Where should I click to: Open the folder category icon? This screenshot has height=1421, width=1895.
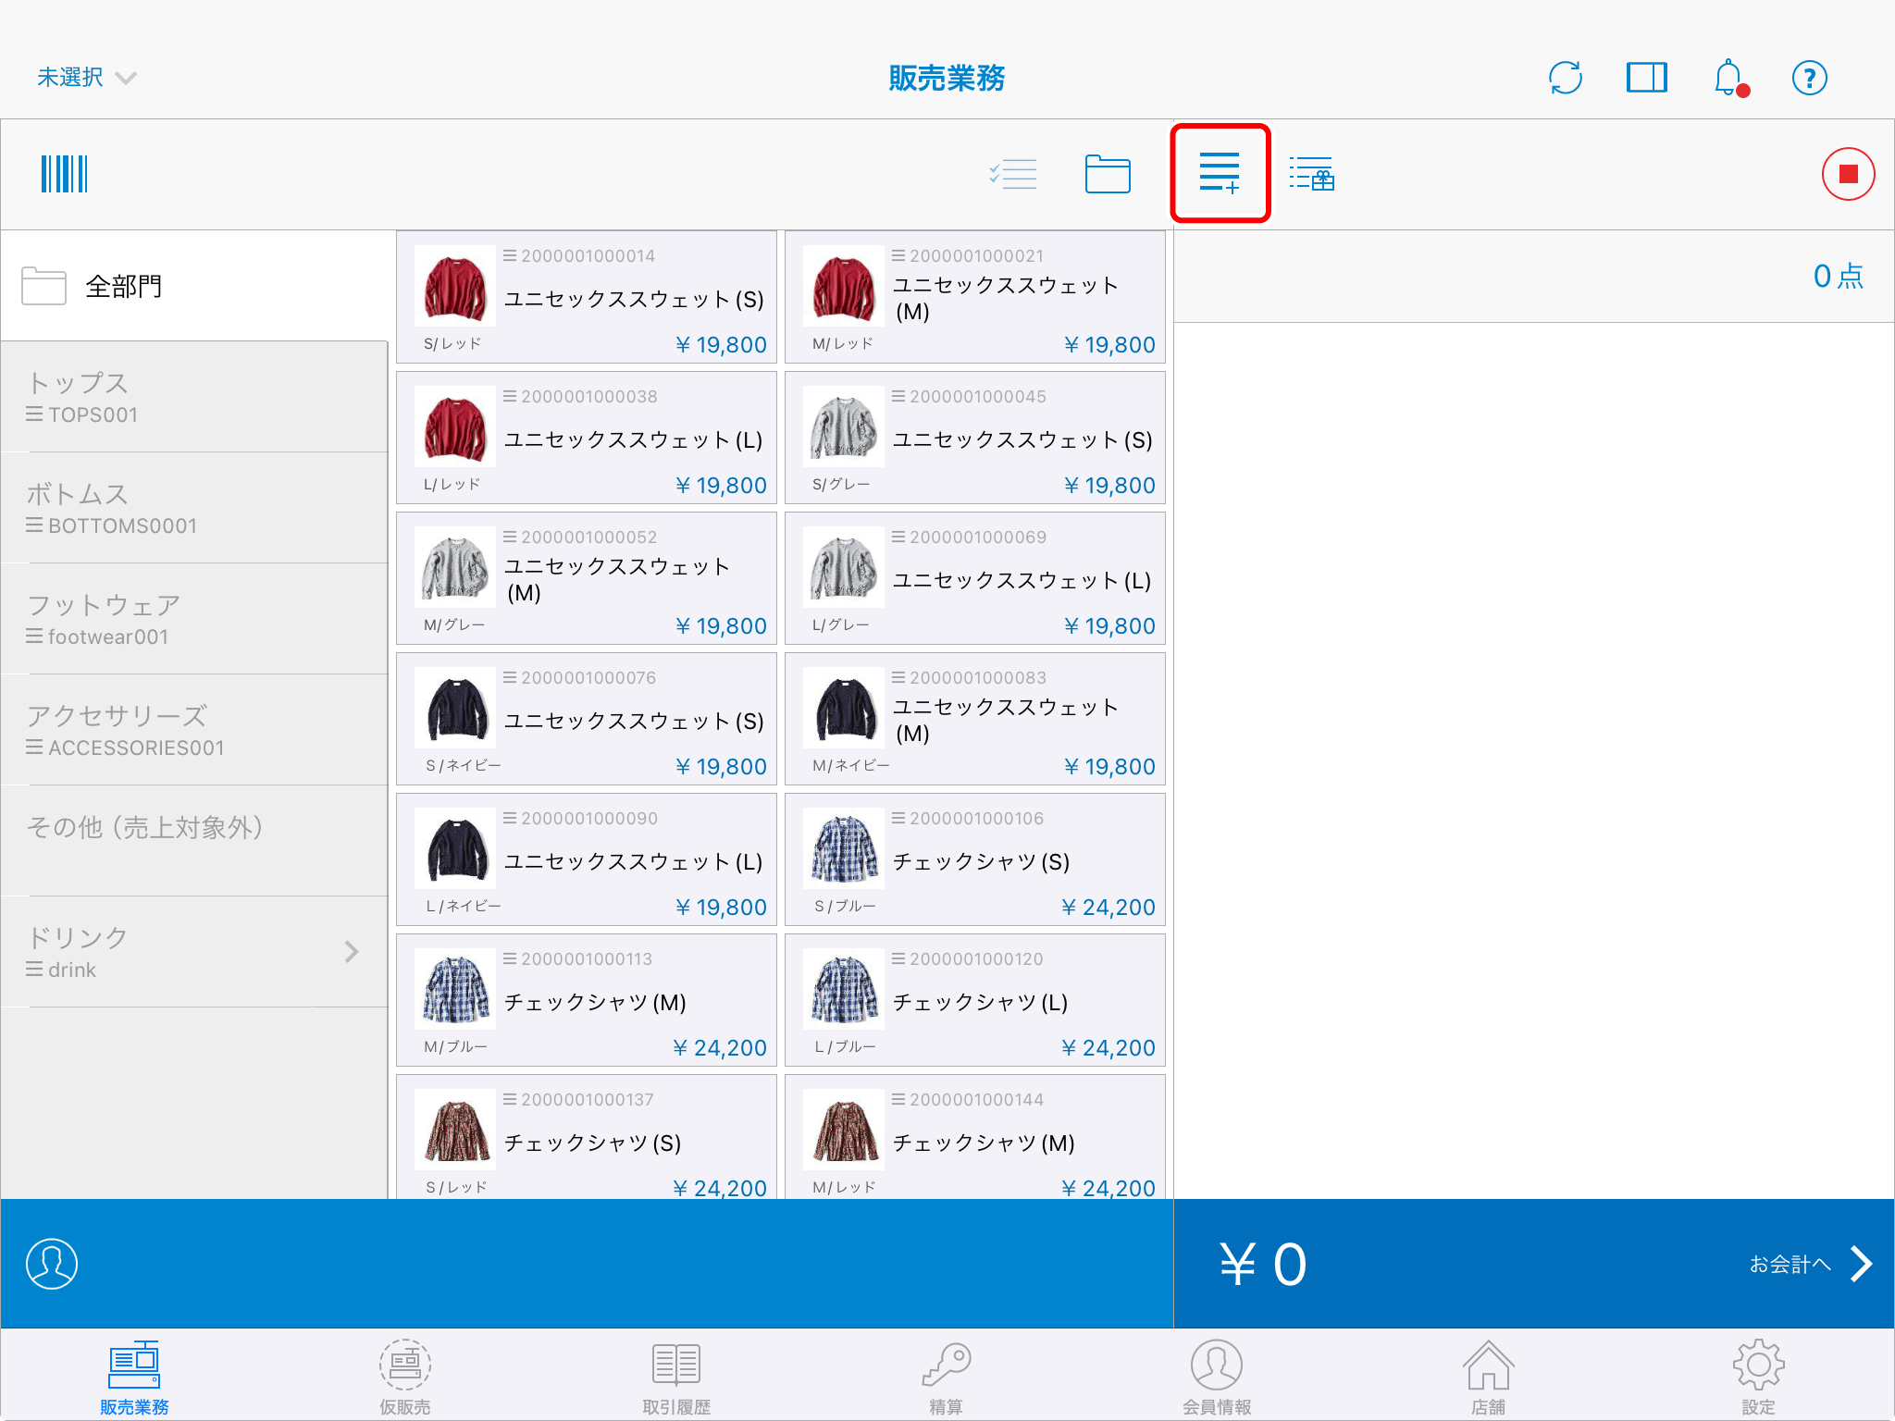1108,174
